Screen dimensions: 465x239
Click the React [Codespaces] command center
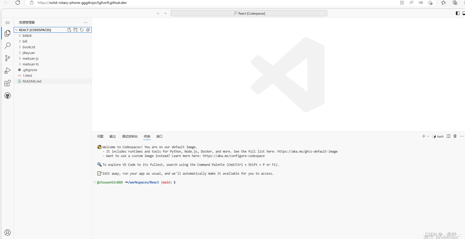[249, 13]
